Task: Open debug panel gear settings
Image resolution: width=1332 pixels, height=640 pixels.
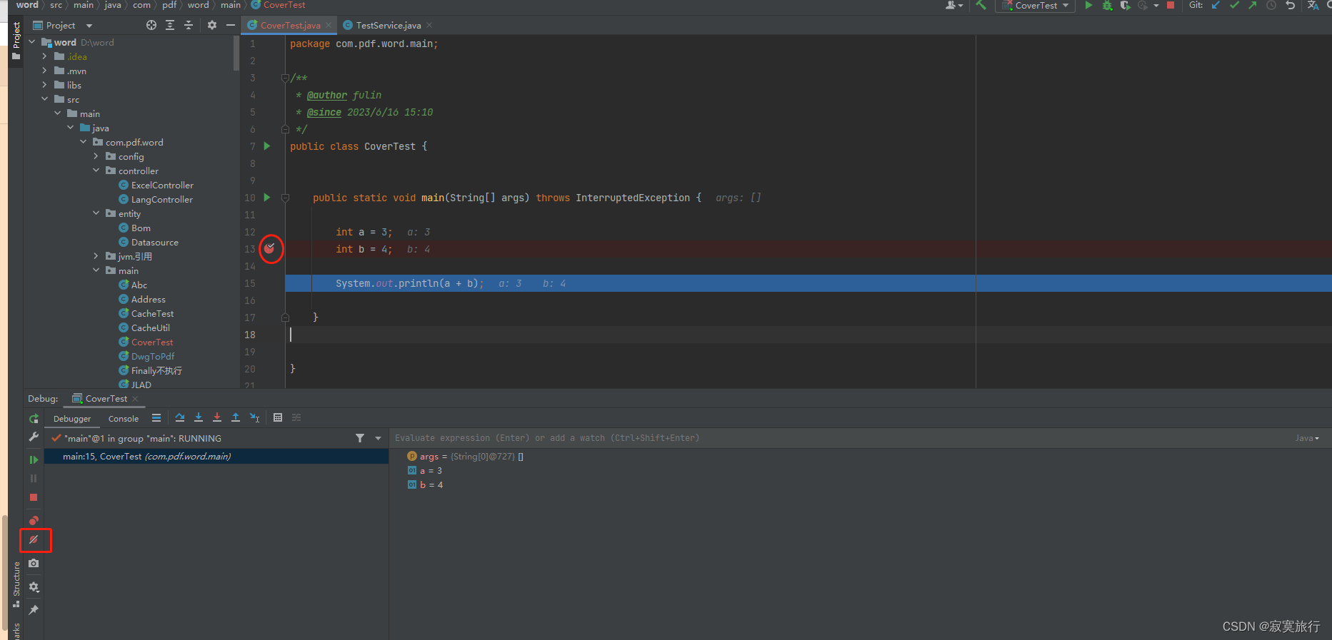Action: tap(34, 587)
